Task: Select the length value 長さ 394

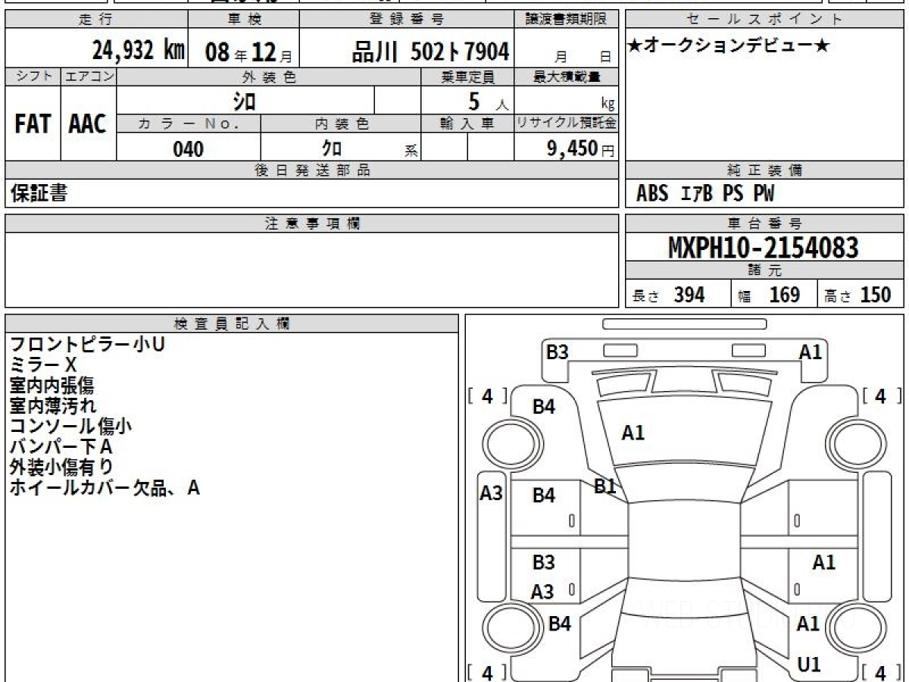Action: tap(669, 295)
